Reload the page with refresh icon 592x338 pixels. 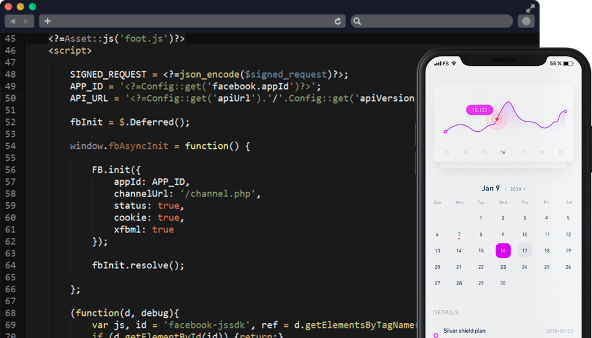[338, 21]
